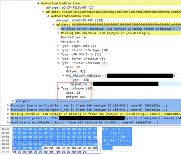This screenshot has width=181, height=155.
Task: Collapse the PAC_PRIVSVR_CHECKSUM node
Action: pos(63,76)
